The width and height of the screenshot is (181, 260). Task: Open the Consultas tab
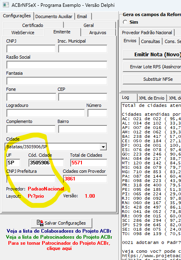pos(150,41)
